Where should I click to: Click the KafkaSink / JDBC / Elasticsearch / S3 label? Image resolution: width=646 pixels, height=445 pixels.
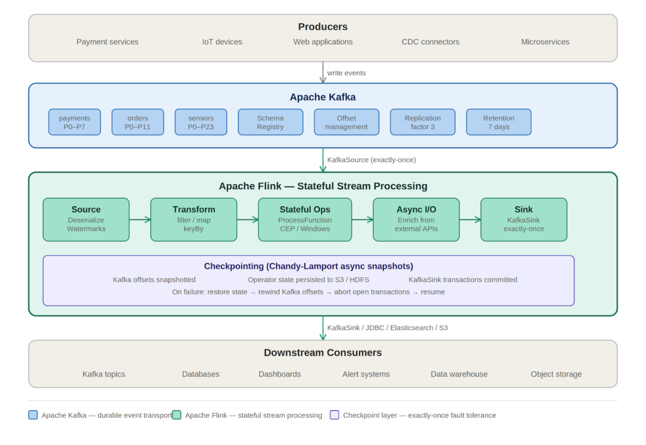pyautogui.click(x=387, y=328)
